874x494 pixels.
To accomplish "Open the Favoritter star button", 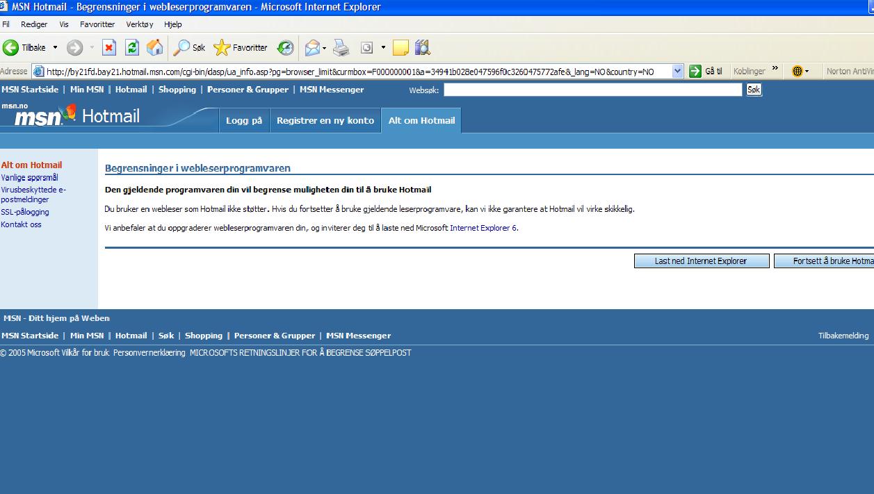I will pyautogui.click(x=241, y=48).
